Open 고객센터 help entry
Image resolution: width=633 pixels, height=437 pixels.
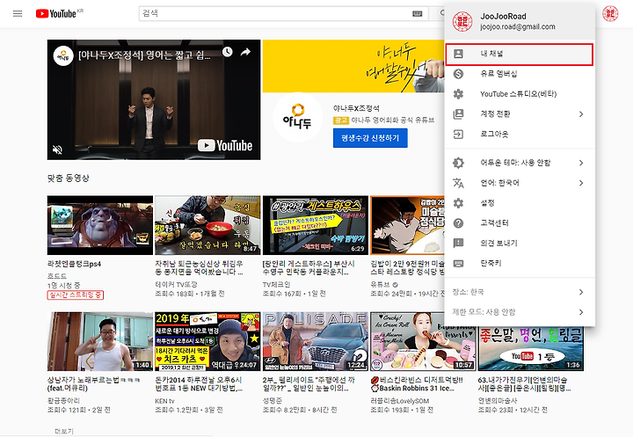(x=520, y=223)
